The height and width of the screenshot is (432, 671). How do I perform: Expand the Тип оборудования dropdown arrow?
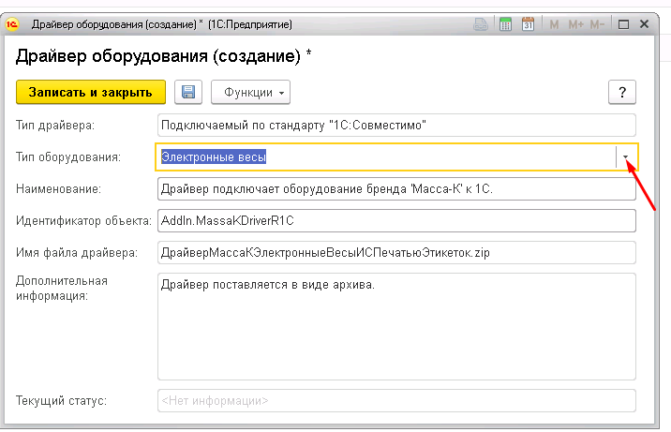click(626, 157)
